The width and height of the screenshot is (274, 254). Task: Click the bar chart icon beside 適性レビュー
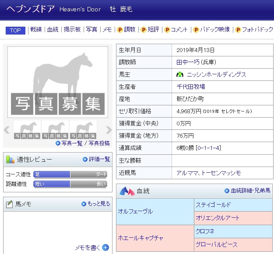pos(10,160)
